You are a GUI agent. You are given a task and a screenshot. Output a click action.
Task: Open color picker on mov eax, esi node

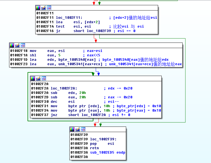coord(12,45)
